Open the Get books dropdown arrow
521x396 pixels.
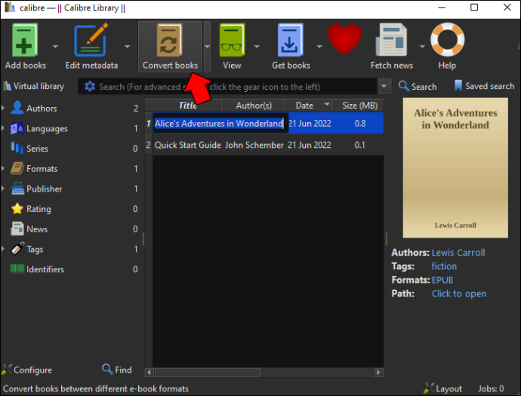319,47
